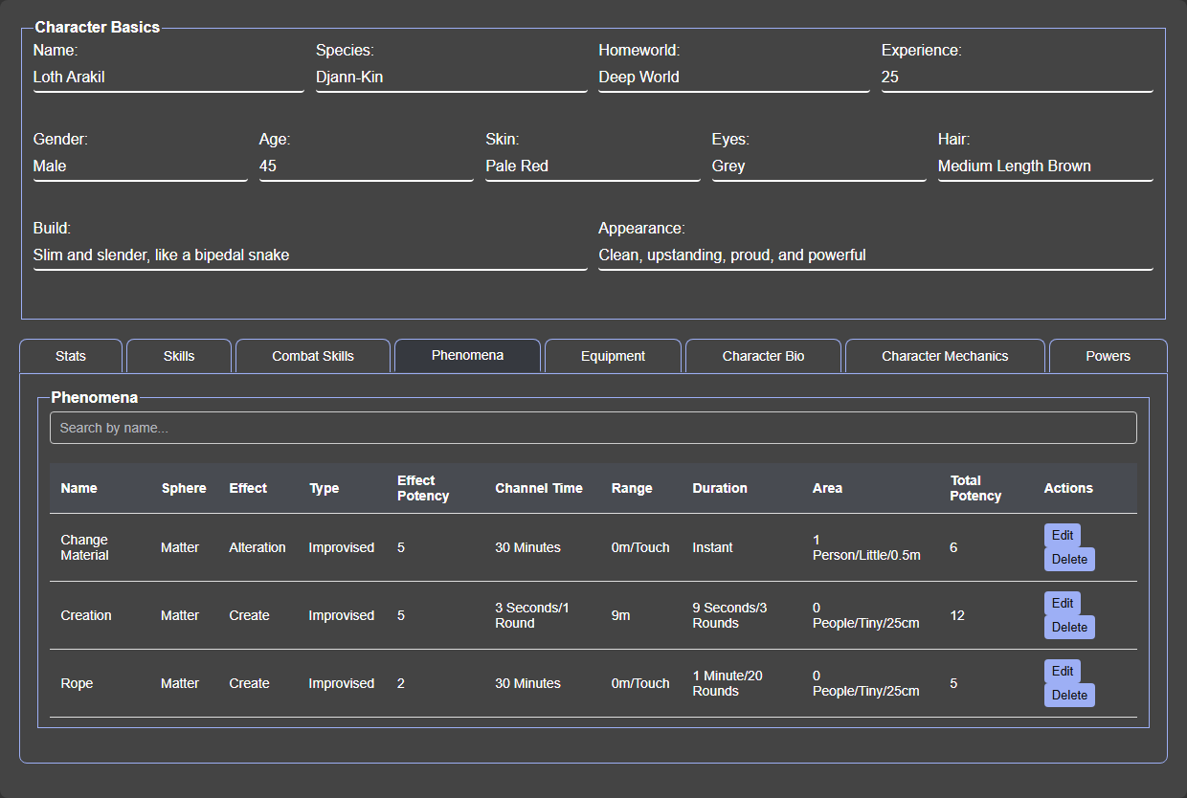Delete the Change Material phenomenon
Viewport: 1187px width, 798px height.
coord(1069,559)
